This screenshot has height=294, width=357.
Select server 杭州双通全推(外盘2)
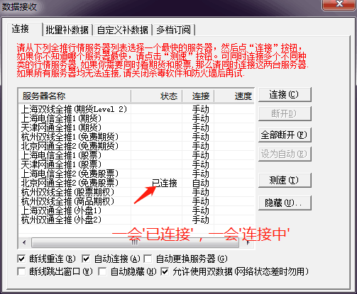click(x=61, y=220)
